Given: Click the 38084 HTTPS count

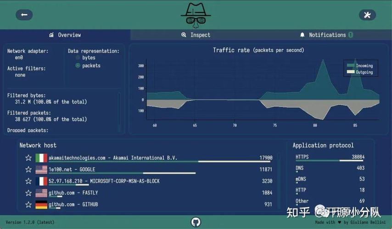Looking at the screenshot, I should (358, 157).
